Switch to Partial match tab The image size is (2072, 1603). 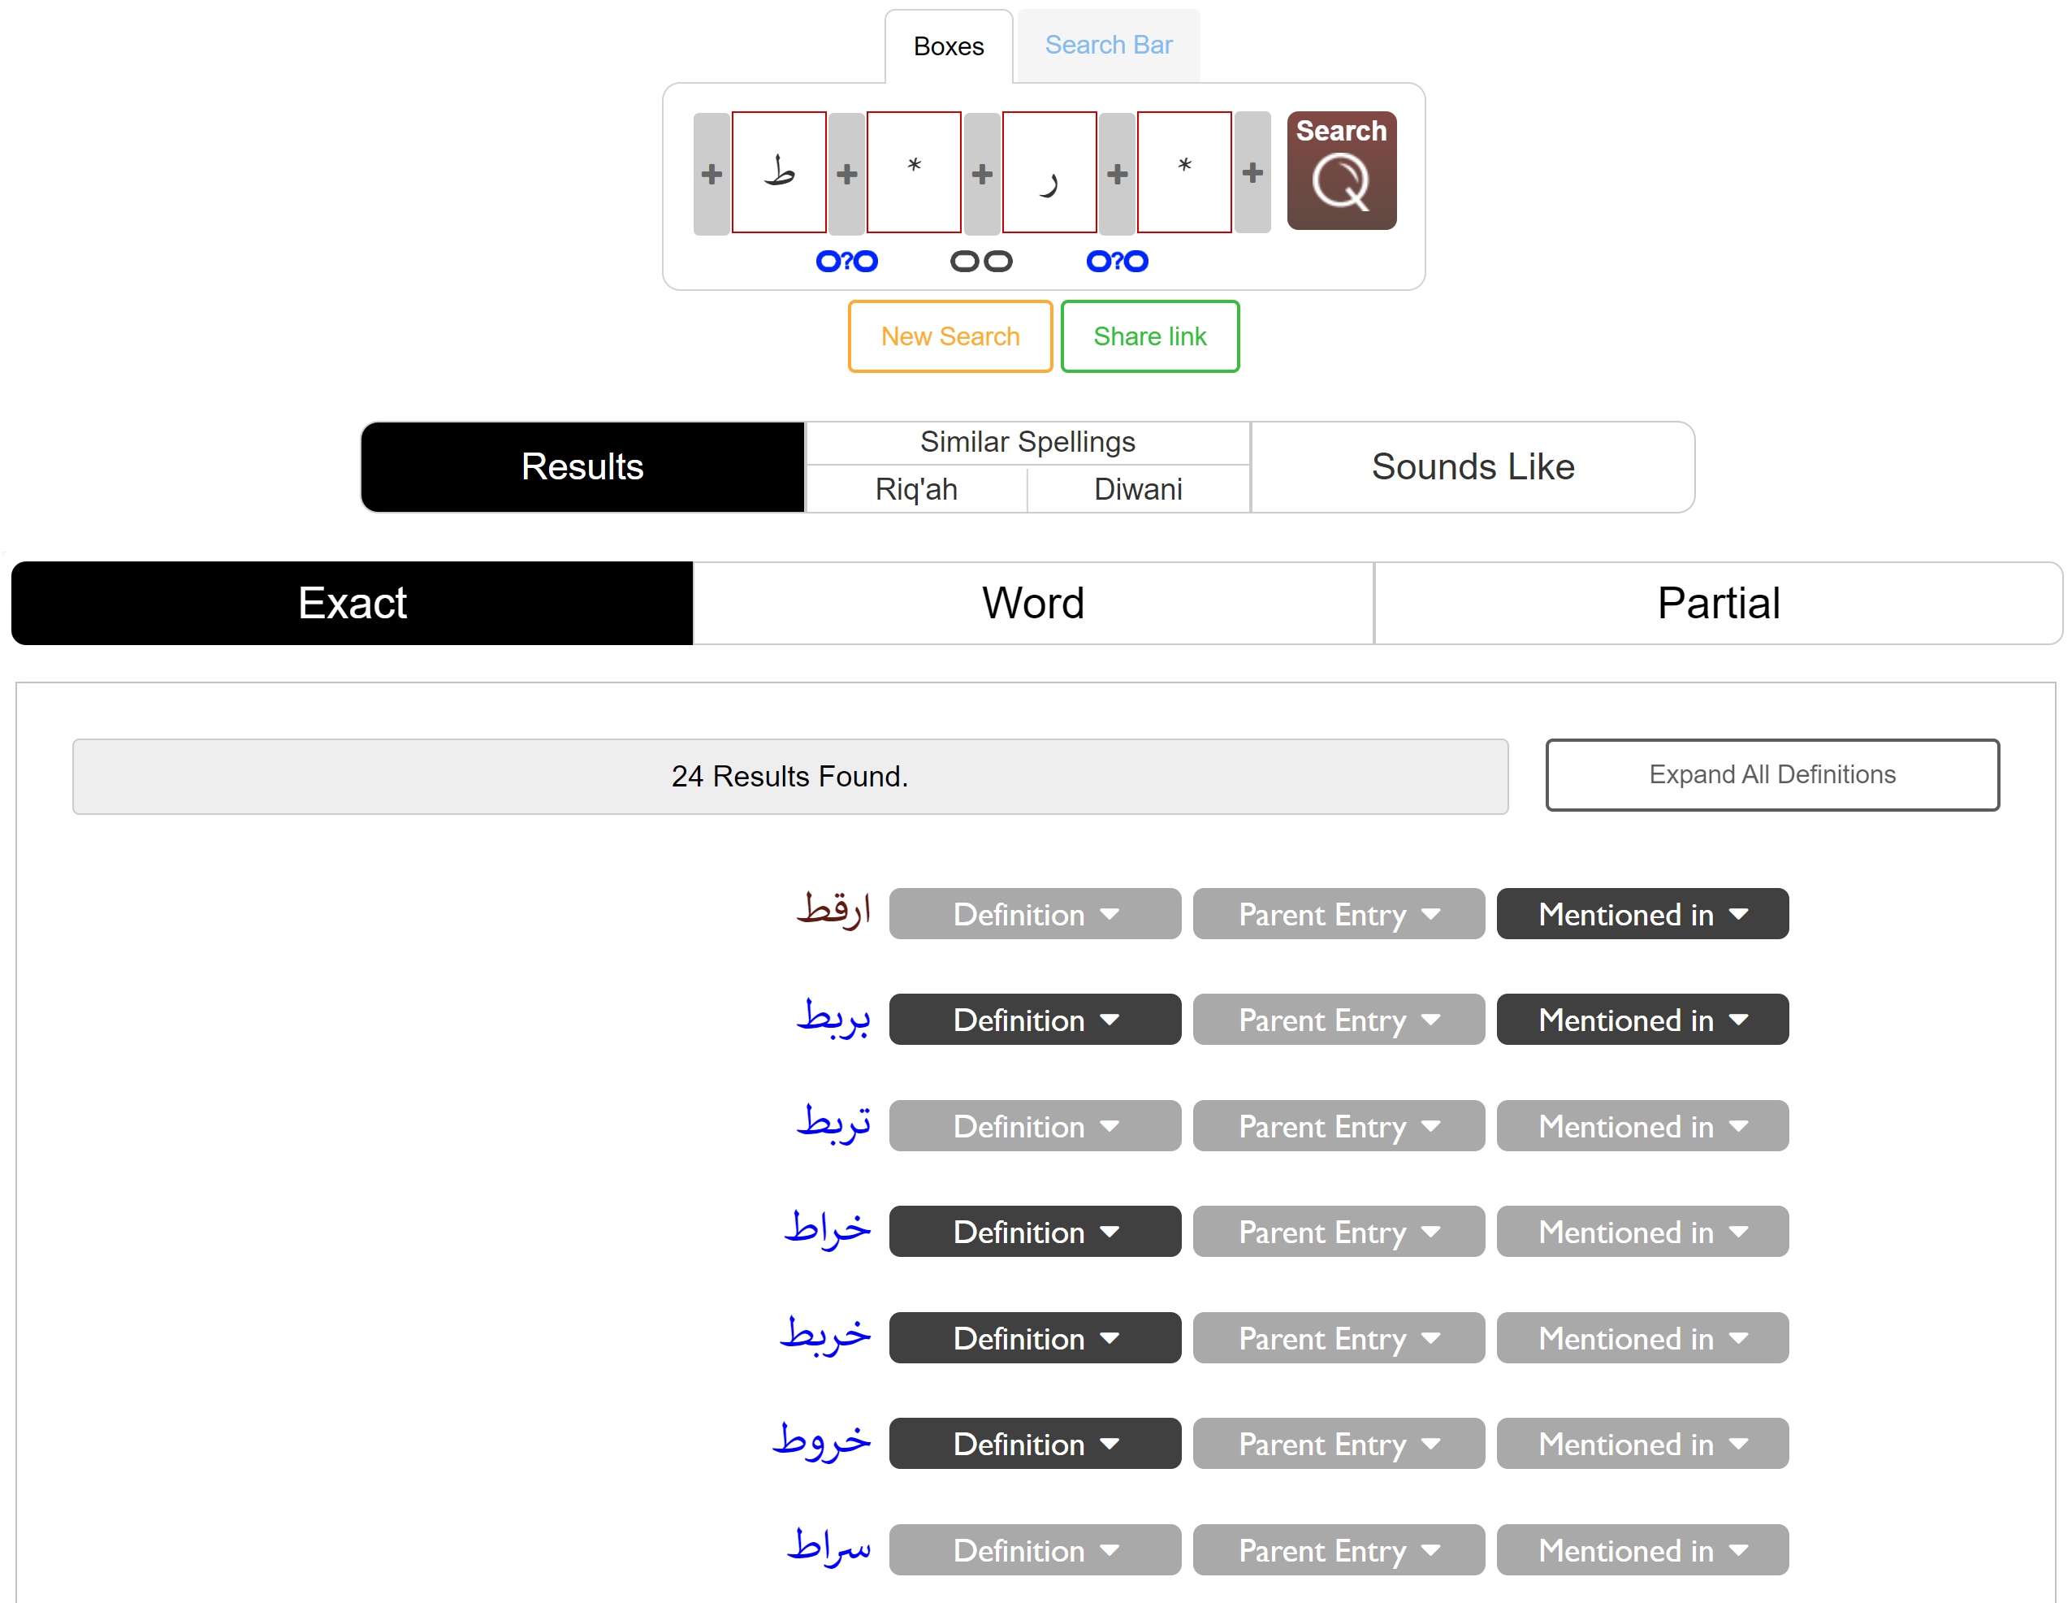pyautogui.click(x=1717, y=604)
